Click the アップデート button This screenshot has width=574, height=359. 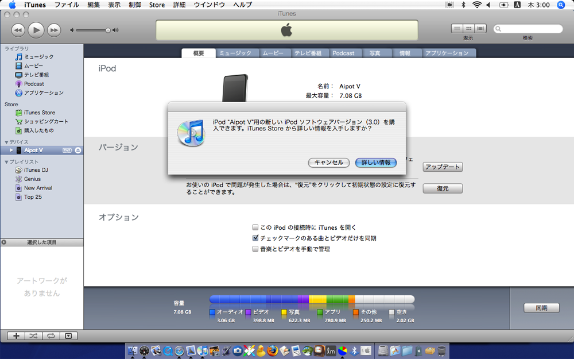coord(443,167)
